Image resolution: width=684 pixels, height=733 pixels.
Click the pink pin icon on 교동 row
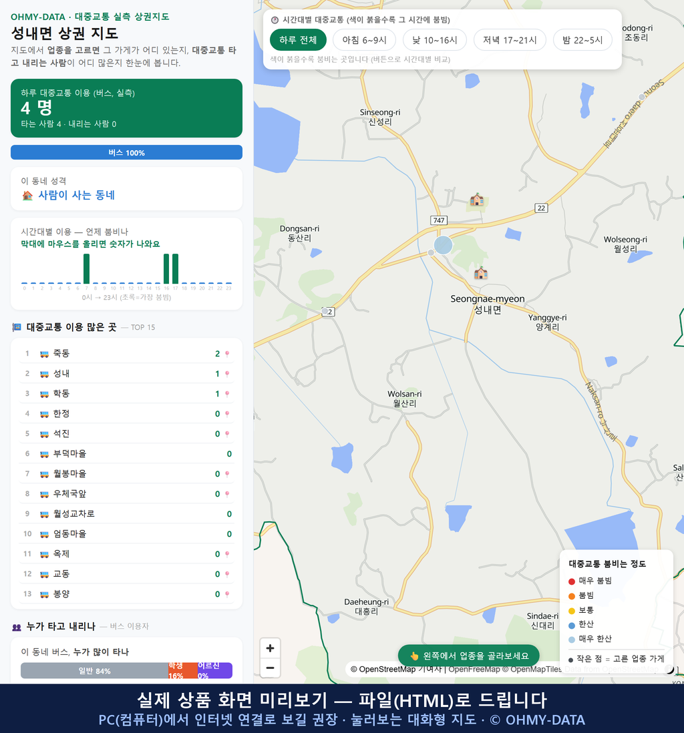coord(227,575)
